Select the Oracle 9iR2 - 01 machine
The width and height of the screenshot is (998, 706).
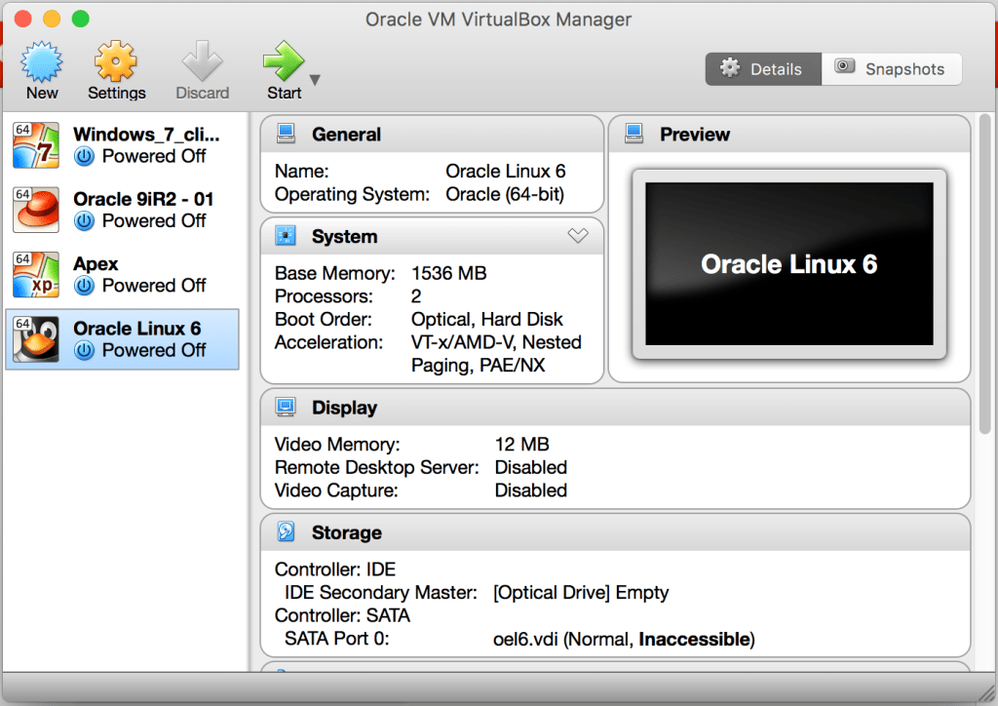(x=122, y=210)
